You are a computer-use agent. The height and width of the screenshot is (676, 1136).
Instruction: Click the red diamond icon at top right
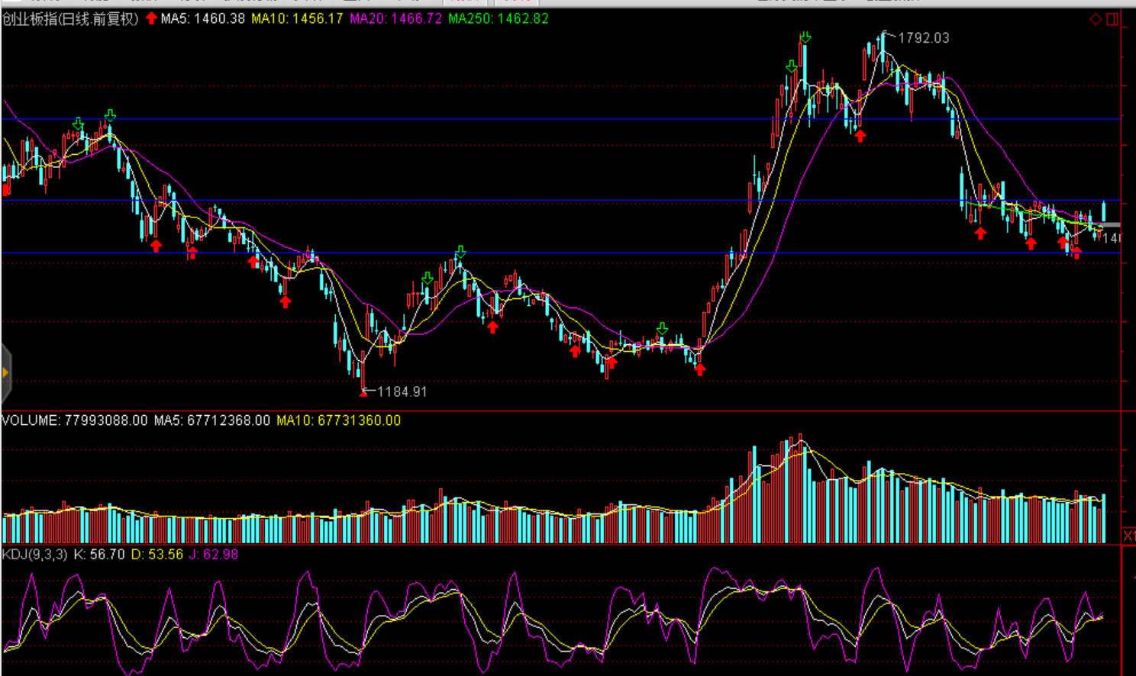pyautogui.click(x=1096, y=19)
